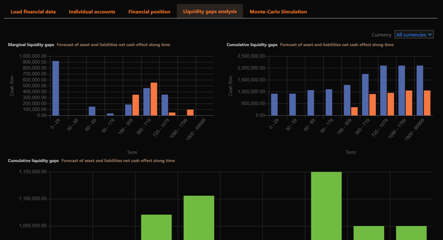Image resolution: width=443 pixels, height=240 pixels.
Task: Click the Marginal liquidity gaps chart title
Action: pos(31,45)
